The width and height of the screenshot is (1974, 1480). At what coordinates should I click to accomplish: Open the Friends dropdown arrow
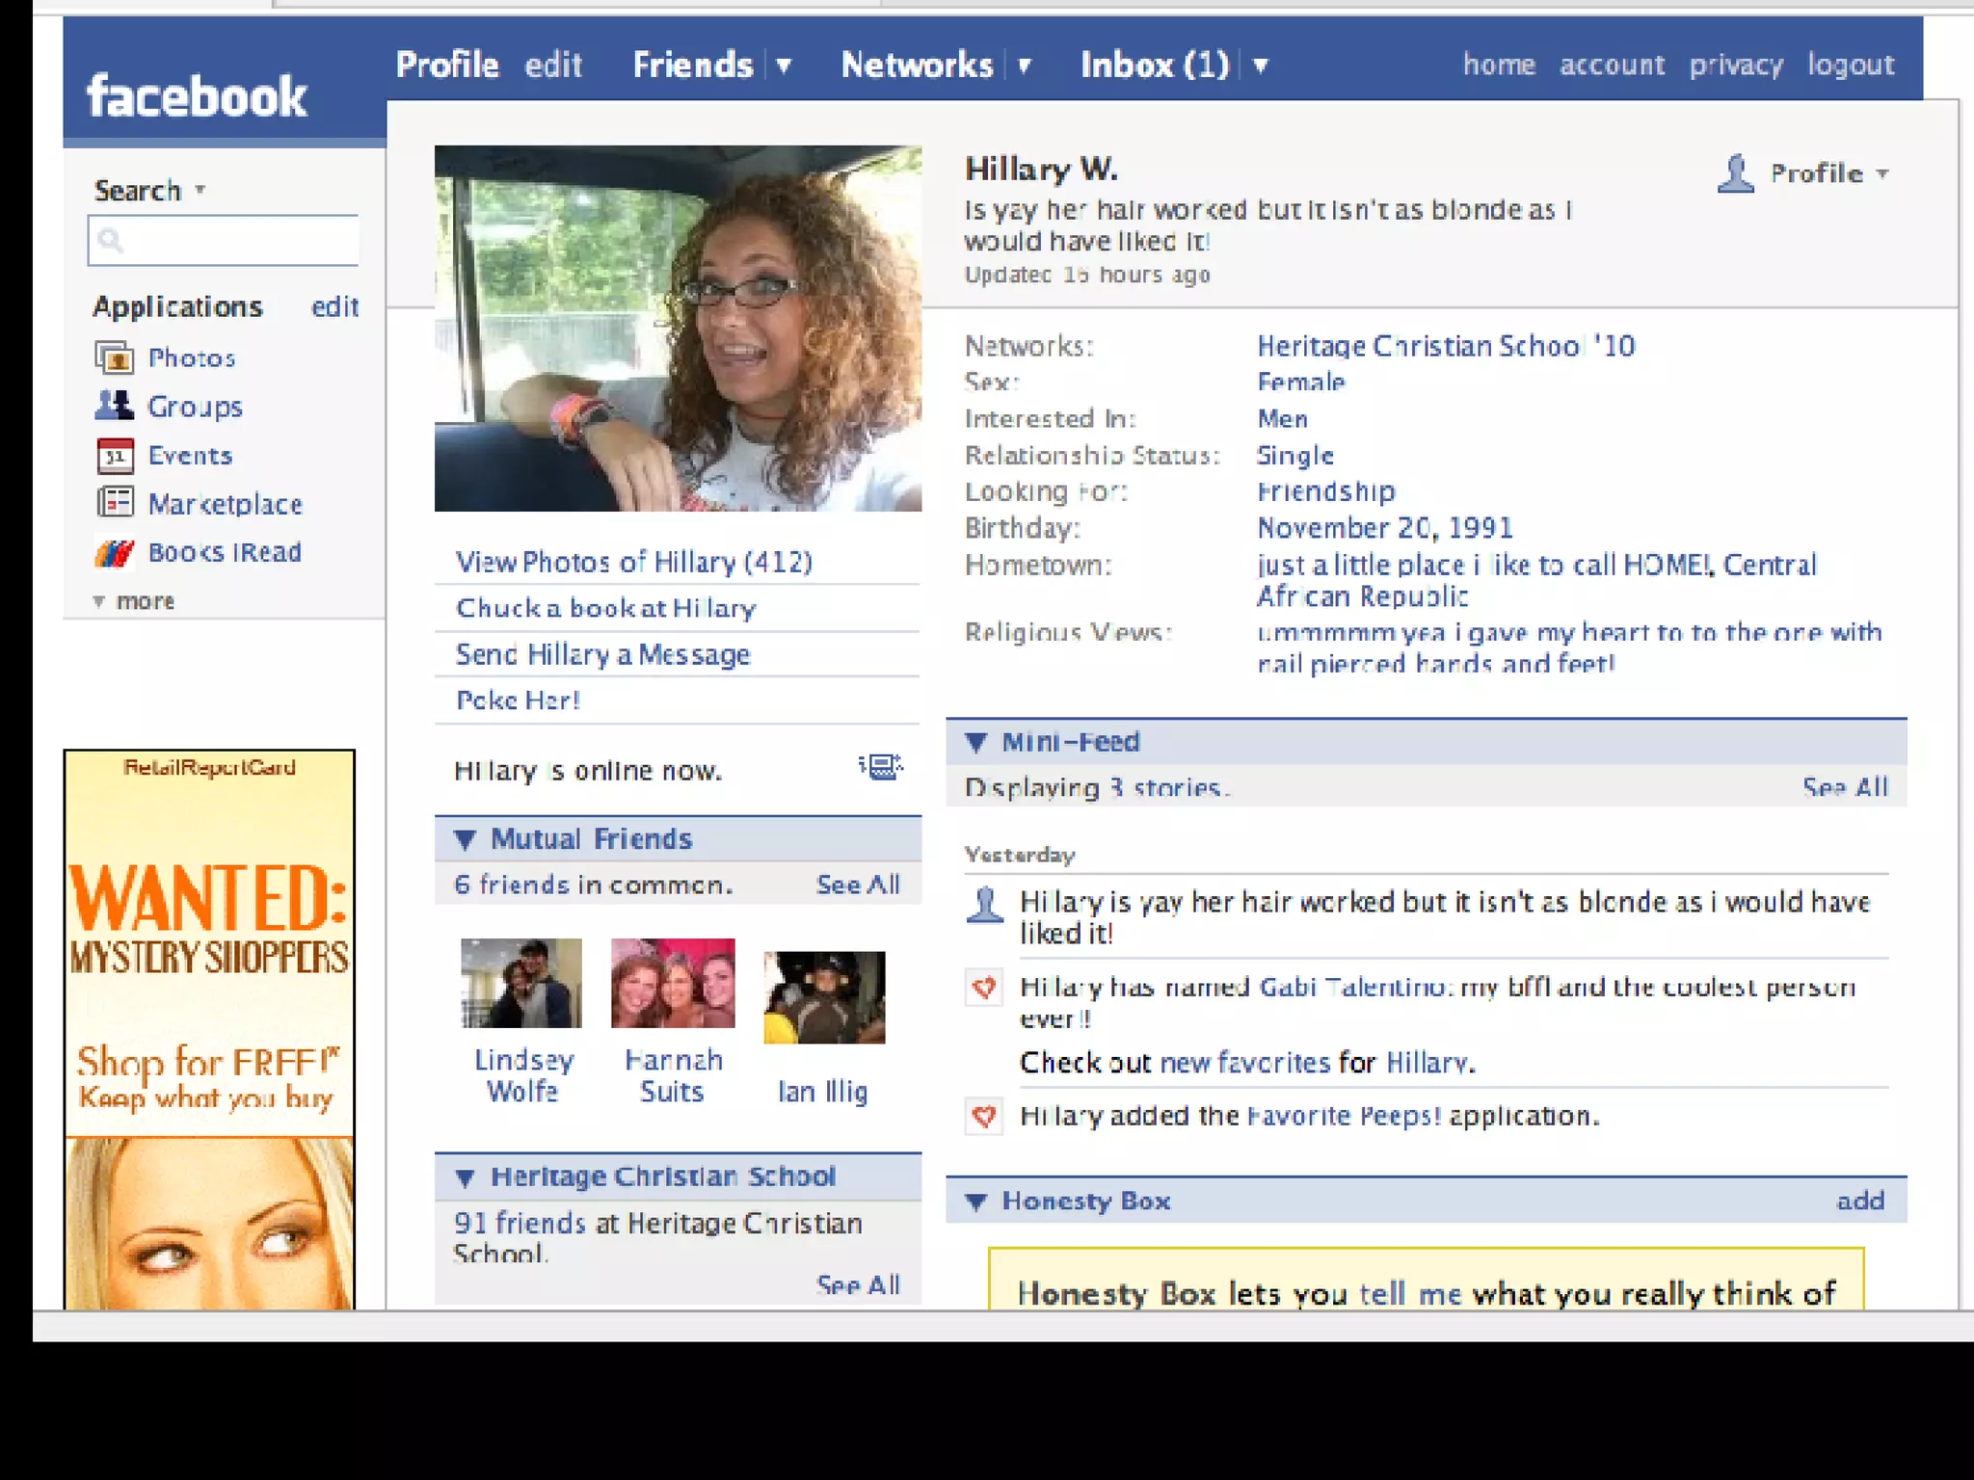(x=784, y=66)
